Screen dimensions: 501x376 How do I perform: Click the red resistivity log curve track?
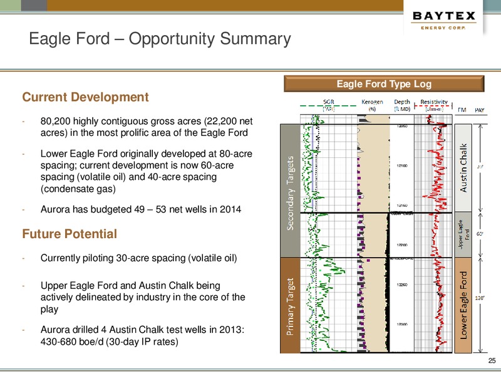[x=433, y=233]
